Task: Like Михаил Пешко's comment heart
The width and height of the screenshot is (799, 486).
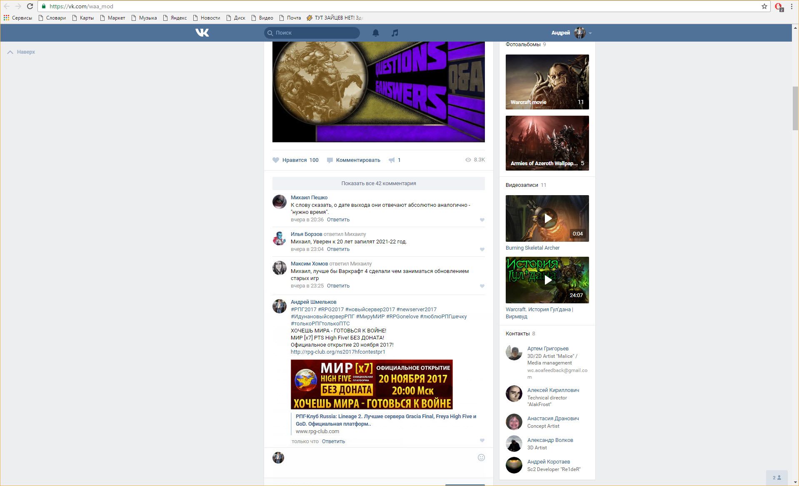Action: tap(482, 220)
